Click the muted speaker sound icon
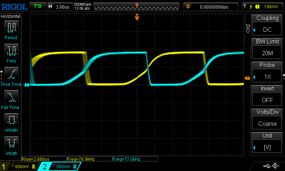 click(275, 166)
